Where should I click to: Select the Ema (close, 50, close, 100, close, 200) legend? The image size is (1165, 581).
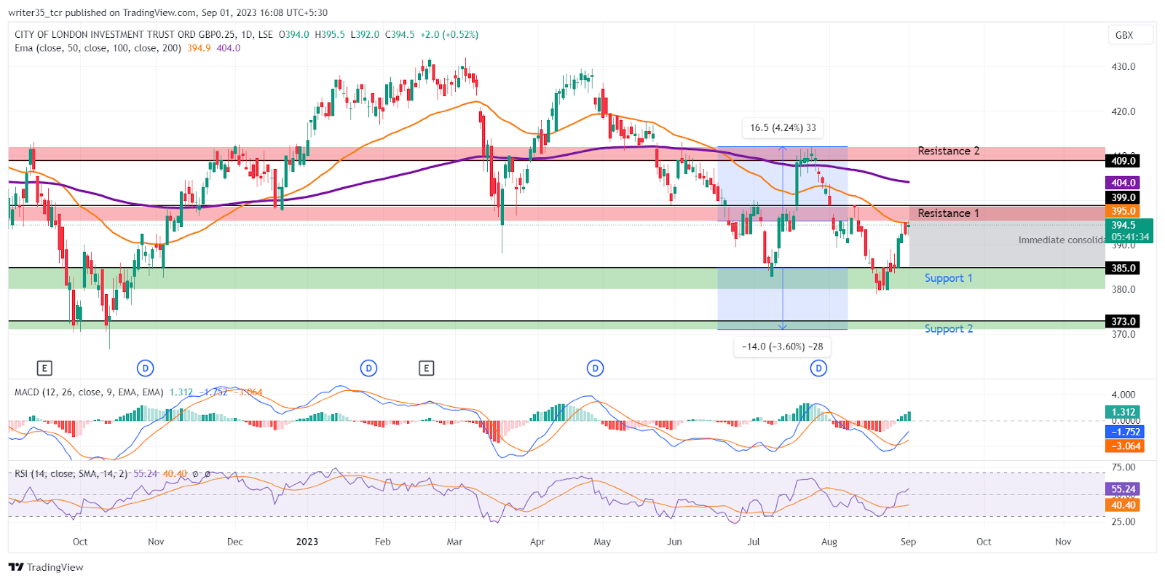coord(98,48)
